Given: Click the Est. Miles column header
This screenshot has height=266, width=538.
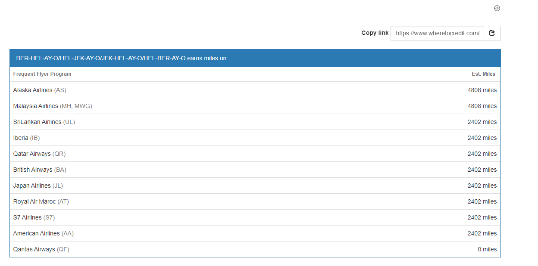Looking at the screenshot, I should point(484,74).
